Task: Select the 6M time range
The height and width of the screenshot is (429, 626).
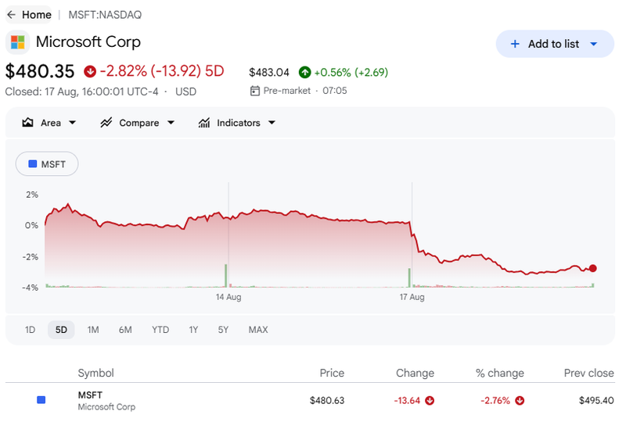Action: [125, 330]
